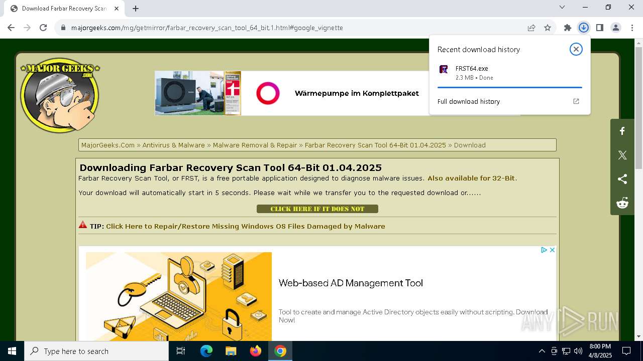643x361 pixels.
Task: Open File Explorer from taskbar
Action: pos(231,351)
